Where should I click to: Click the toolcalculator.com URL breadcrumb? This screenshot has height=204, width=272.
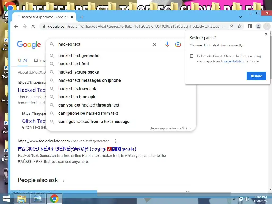tap(63, 141)
